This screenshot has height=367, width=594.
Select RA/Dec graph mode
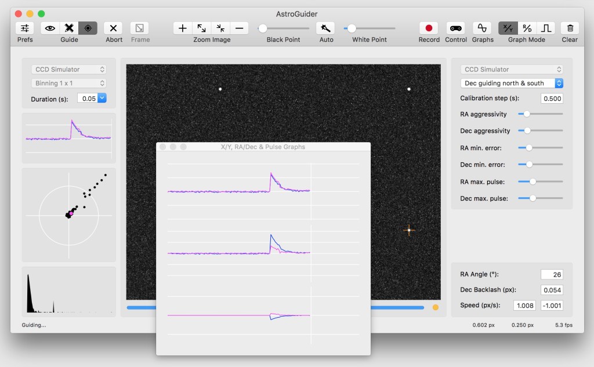coord(527,28)
